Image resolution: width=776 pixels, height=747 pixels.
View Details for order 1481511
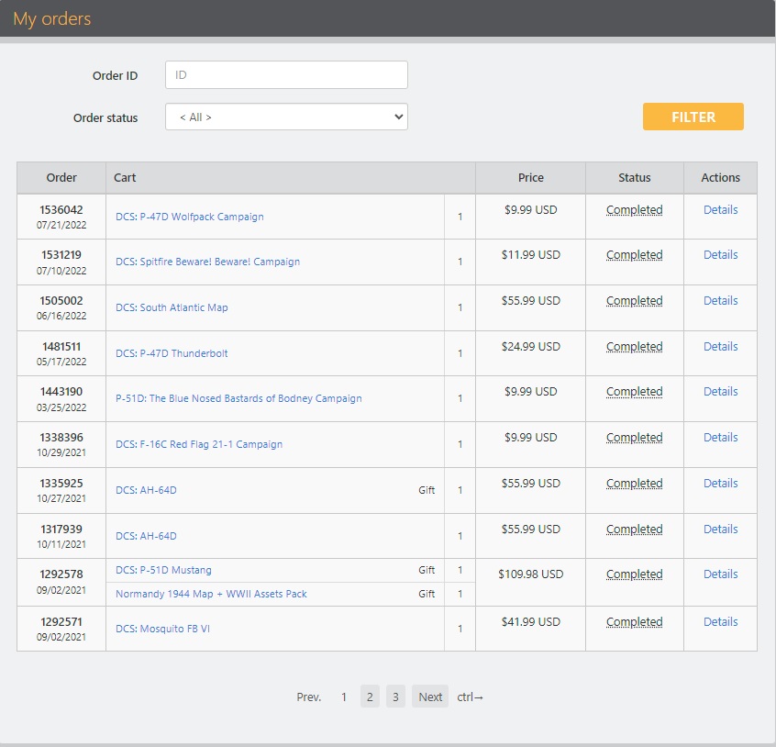tap(721, 347)
